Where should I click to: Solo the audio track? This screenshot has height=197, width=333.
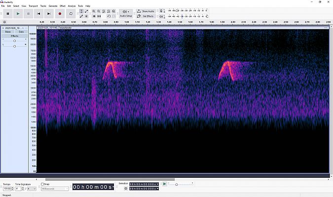pos(21,32)
